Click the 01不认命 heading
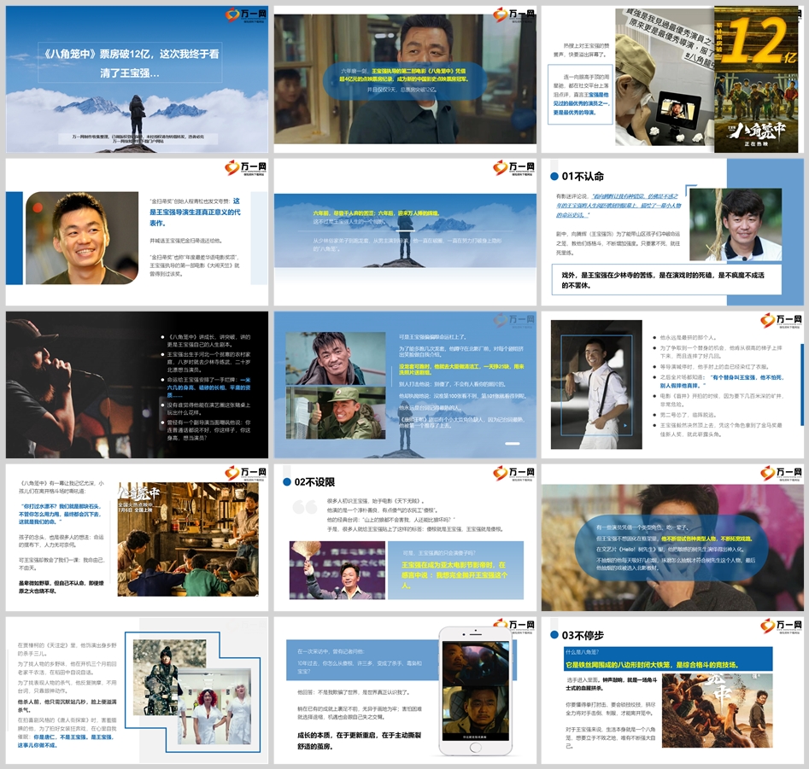The height and width of the screenshot is (769, 809). 583,177
